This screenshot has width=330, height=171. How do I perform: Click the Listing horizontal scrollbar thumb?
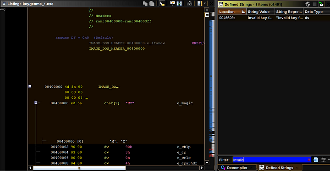click(79, 168)
